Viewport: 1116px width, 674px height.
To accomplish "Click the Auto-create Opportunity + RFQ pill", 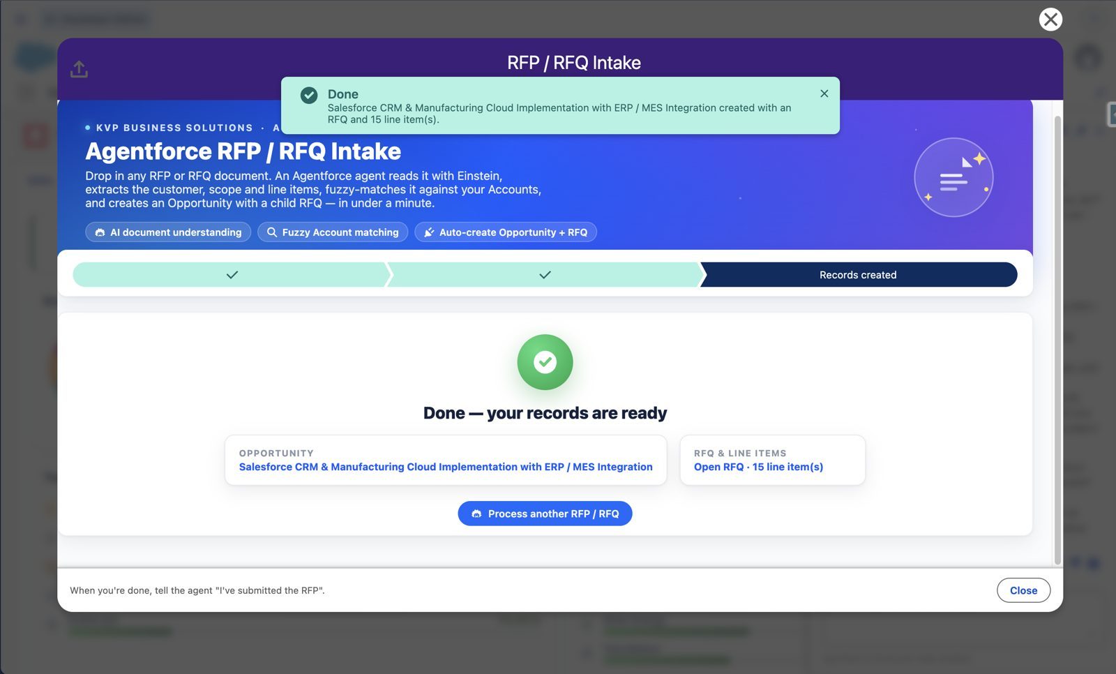I will [506, 232].
